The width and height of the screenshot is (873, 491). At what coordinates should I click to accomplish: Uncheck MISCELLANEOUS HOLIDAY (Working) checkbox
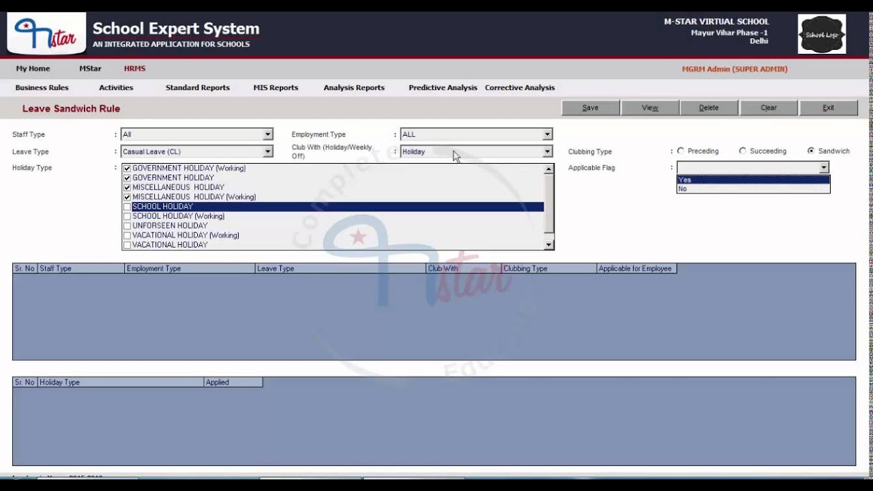click(x=127, y=197)
